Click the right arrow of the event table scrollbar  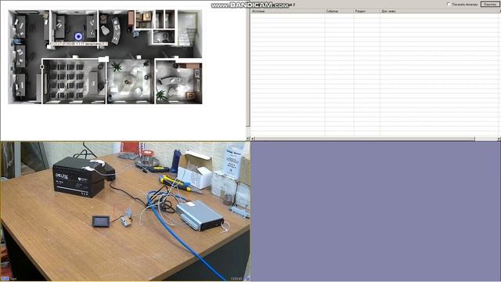click(499, 139)
